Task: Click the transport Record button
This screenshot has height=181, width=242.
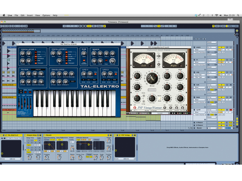Action: [x=85, y=26]
